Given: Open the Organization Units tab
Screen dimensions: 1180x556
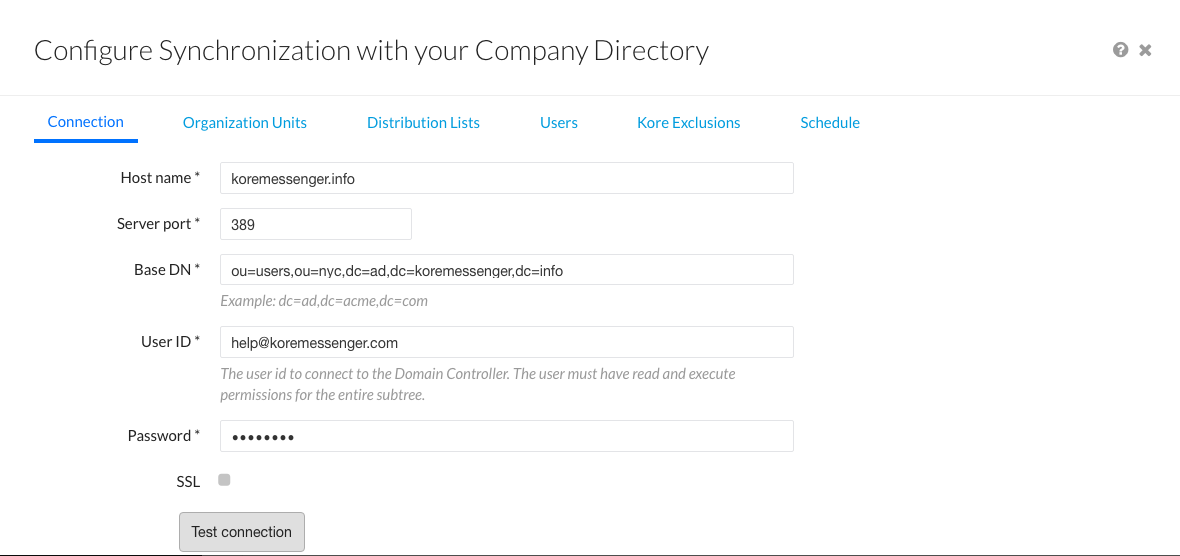Looking at the screenshot, I should [245, 123].
